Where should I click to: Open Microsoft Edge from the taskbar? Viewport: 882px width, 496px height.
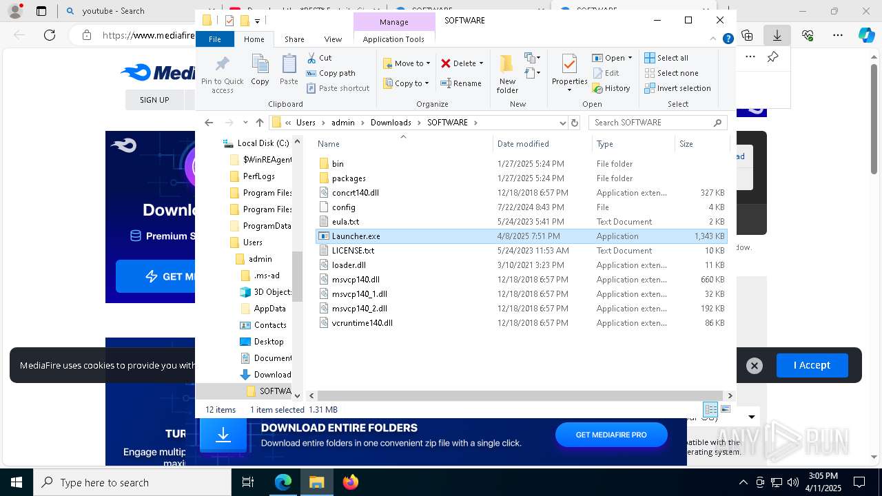283,482
